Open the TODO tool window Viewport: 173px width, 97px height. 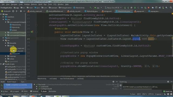pos(25,91)
